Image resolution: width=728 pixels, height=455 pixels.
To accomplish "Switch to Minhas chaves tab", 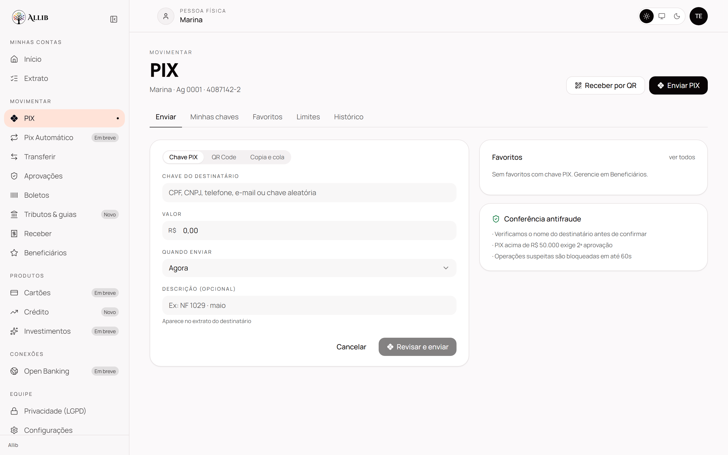I will click(x=214, y=117).
